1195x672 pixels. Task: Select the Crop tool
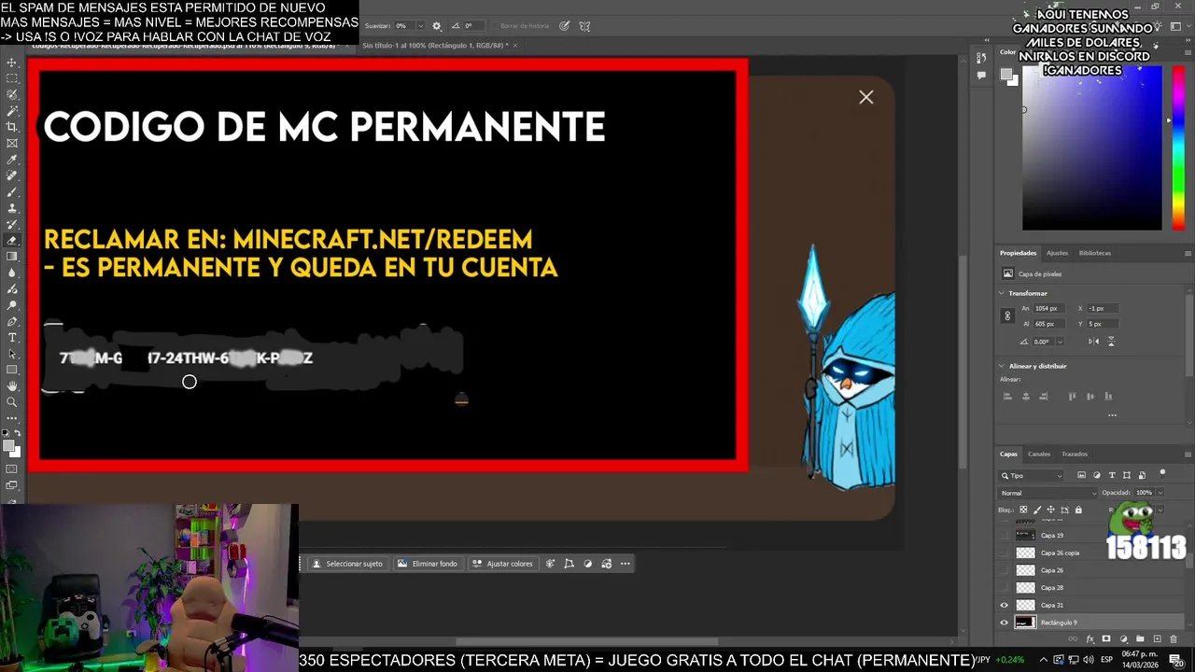12,127
